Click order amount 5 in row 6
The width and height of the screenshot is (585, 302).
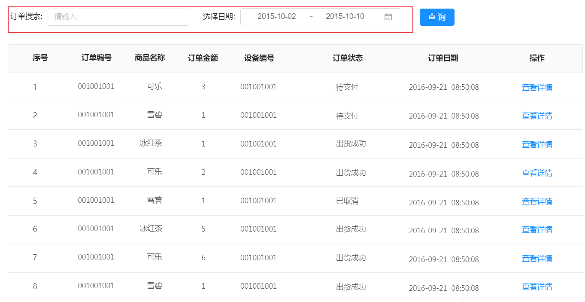[203, 229]
